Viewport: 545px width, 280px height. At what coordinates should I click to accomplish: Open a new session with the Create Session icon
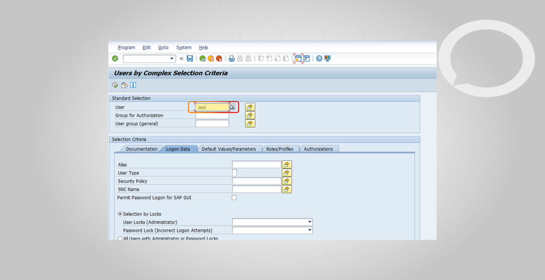(x=298, y=58)
